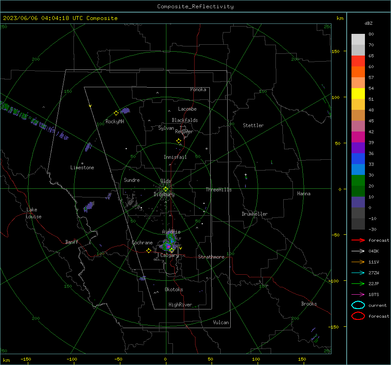Click the blue echo patch beside RockyMH marker
Viewport: 391px width, 365px height.
coord(125,111)
